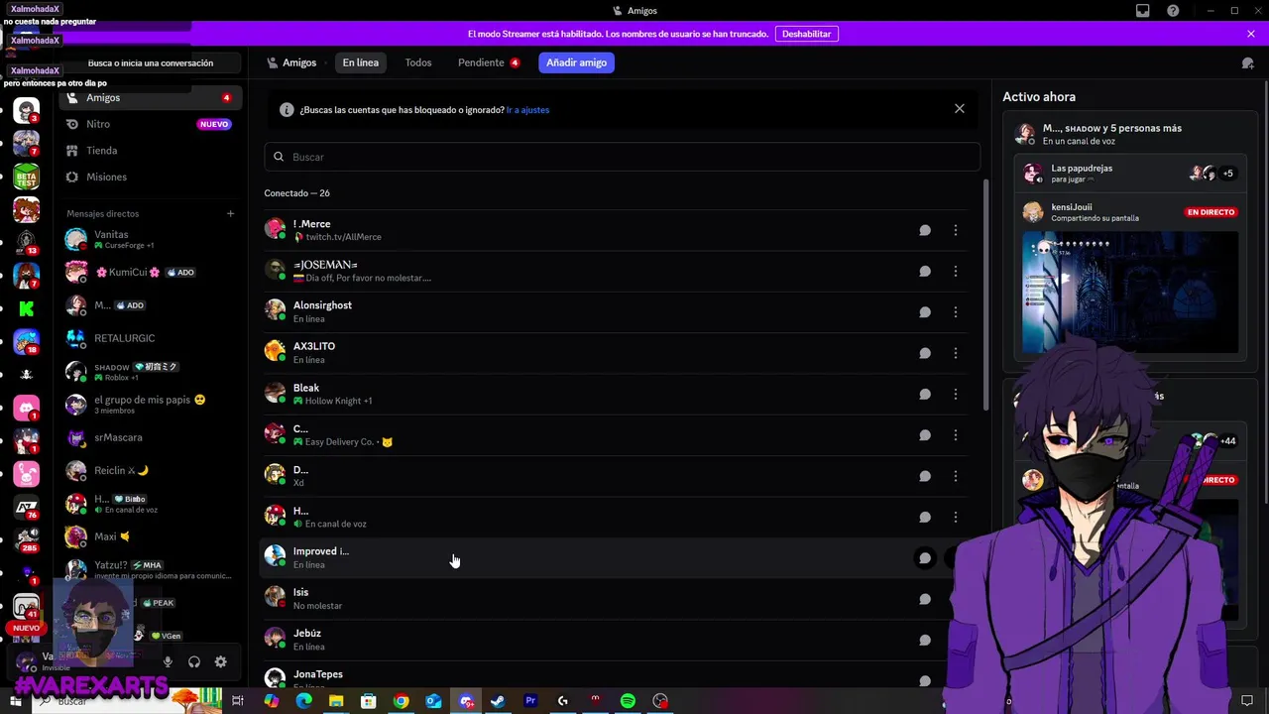Viewport: 1269px width, 714px height.
Task: Close the Streamer mode banner
Action: click(1251, 34)
